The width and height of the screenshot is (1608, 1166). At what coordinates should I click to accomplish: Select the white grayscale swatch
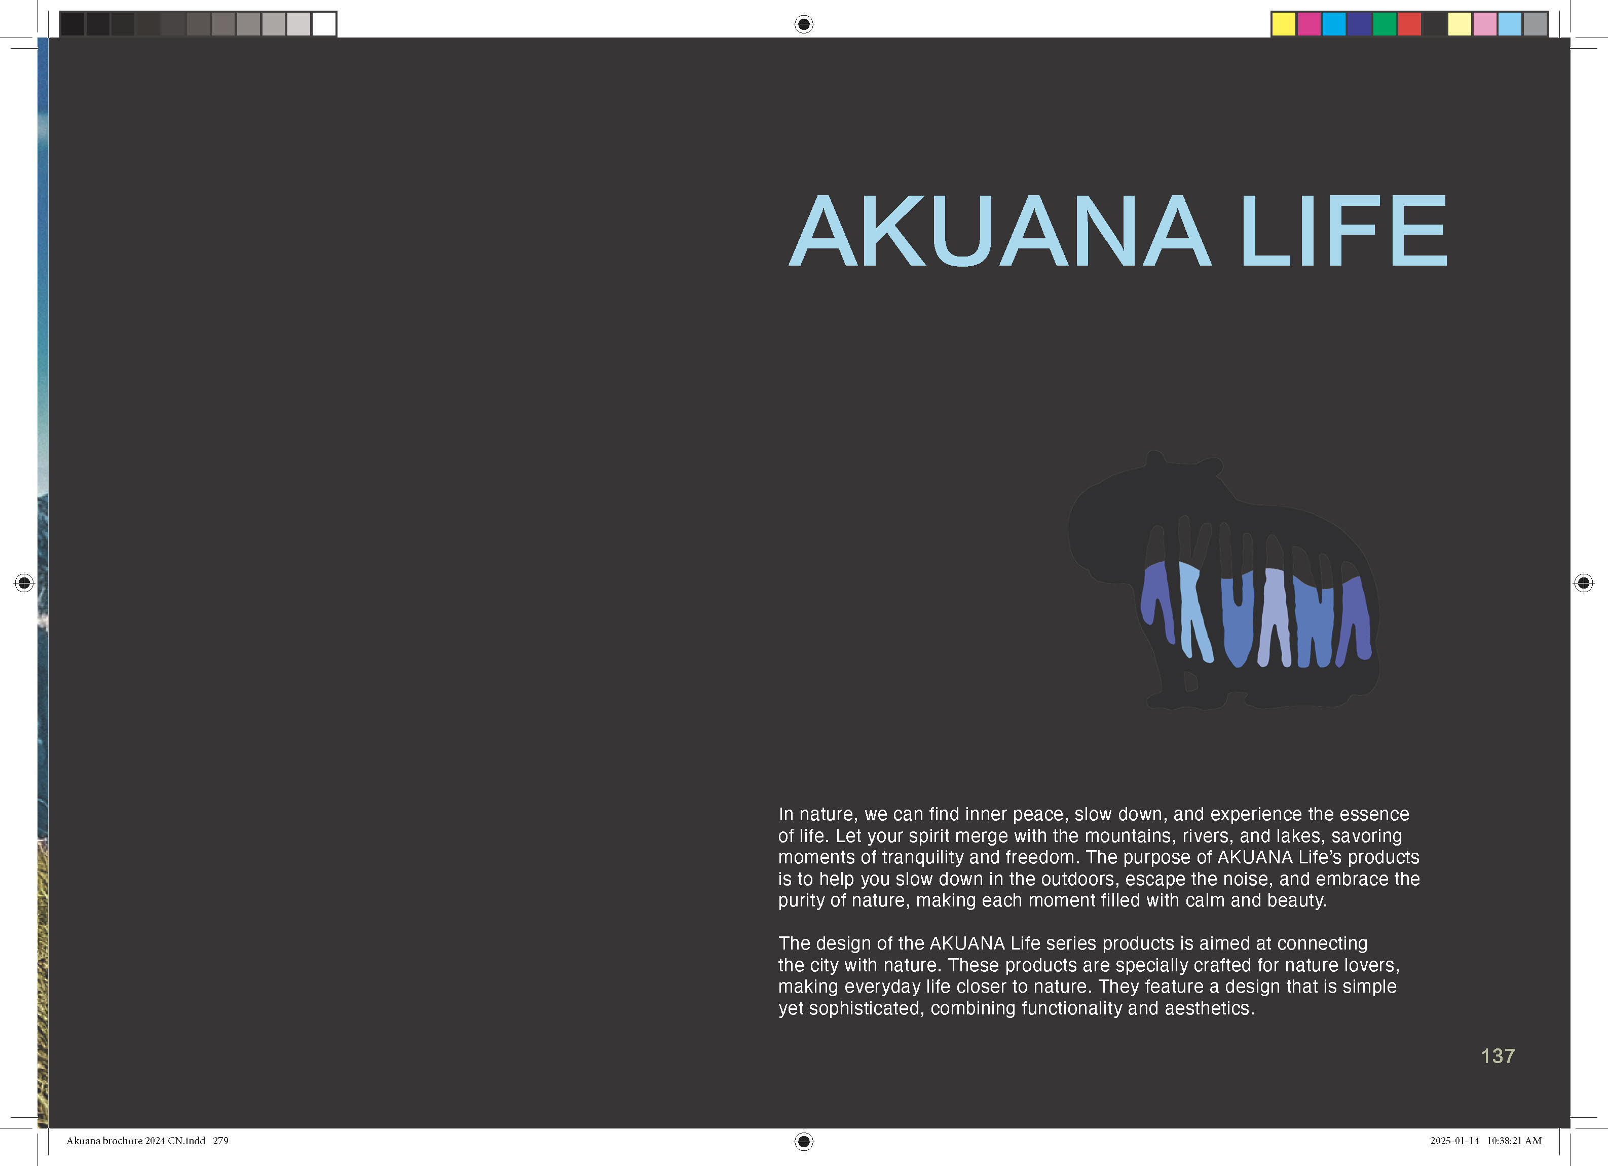tap(324, 24)
